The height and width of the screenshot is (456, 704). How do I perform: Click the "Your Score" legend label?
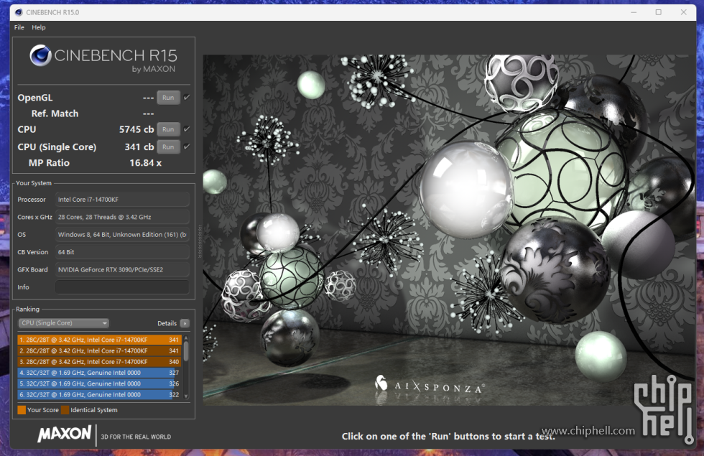click(43, 410)
